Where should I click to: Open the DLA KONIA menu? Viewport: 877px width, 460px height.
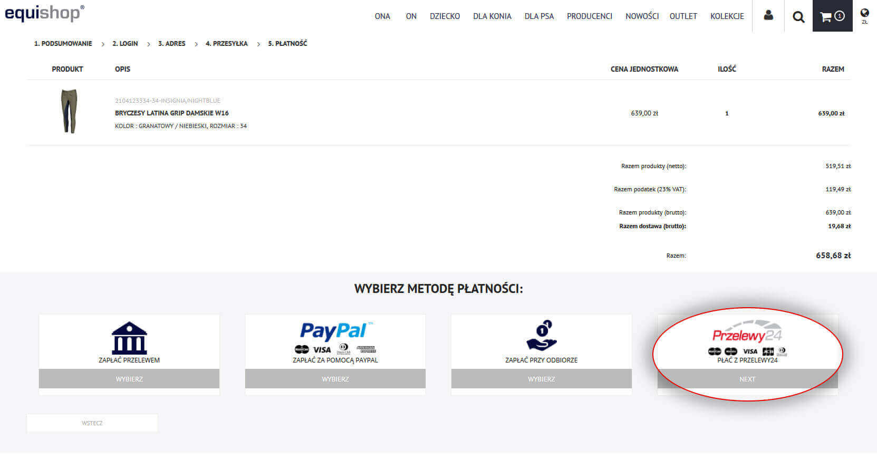(492, 16)
